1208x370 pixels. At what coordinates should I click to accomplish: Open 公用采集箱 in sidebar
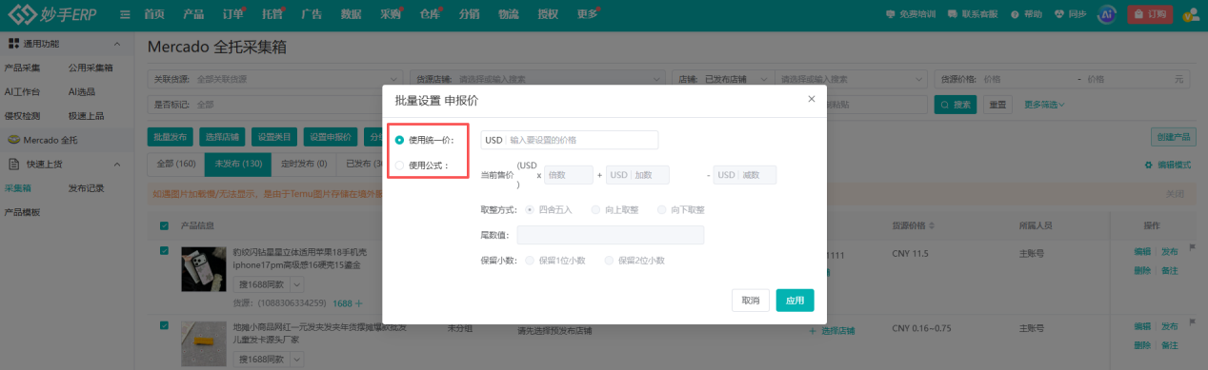pos(91,68)
